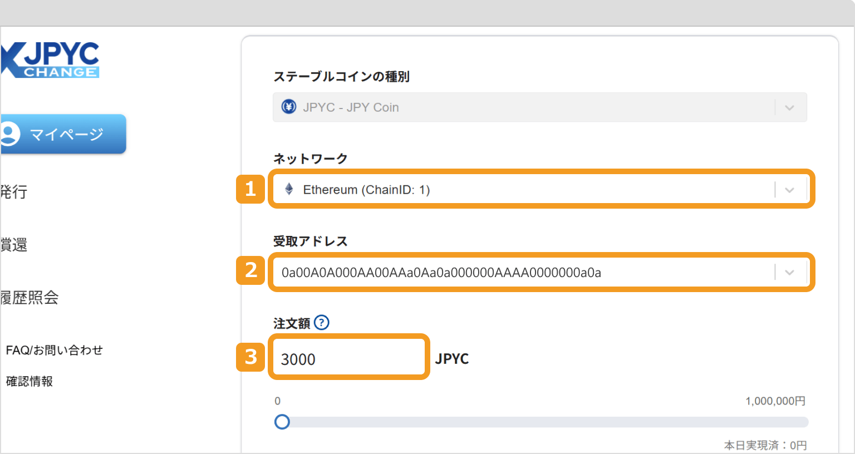Open the 確認情報 page
855x454 pixels.
30,381
